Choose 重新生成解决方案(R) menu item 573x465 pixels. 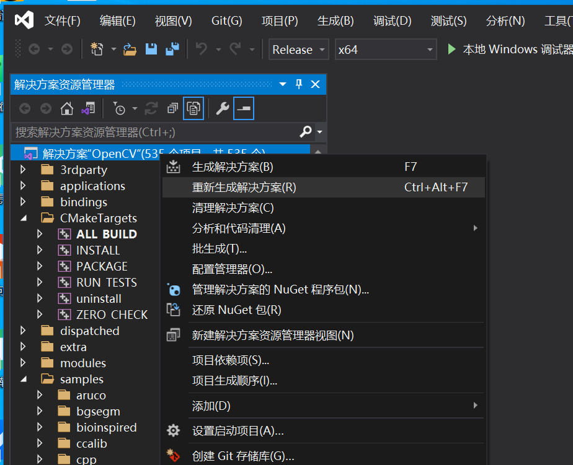point(324,187)
